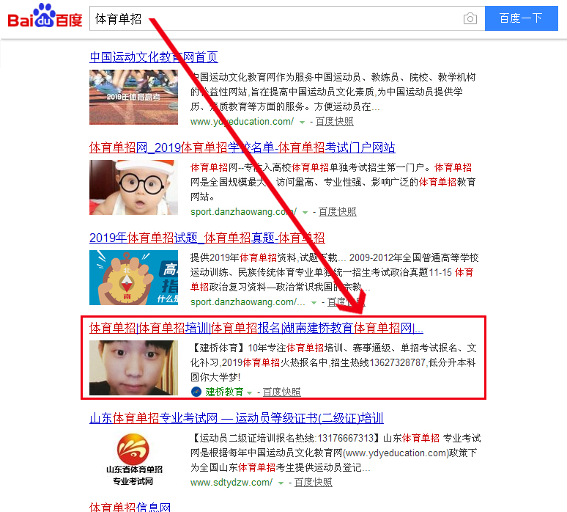
Task: Open the 湖南建桥教育体育单招网 result title
Action: click(256, 328)
